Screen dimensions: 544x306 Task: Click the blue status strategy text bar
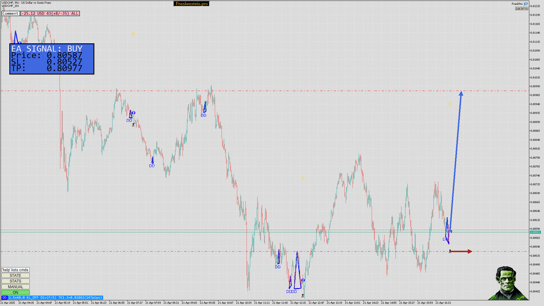click(x=55, y=297)
